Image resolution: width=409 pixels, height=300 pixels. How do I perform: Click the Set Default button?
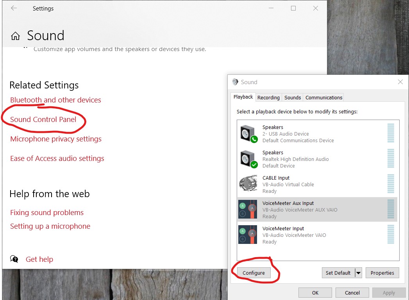coord(338,273)
